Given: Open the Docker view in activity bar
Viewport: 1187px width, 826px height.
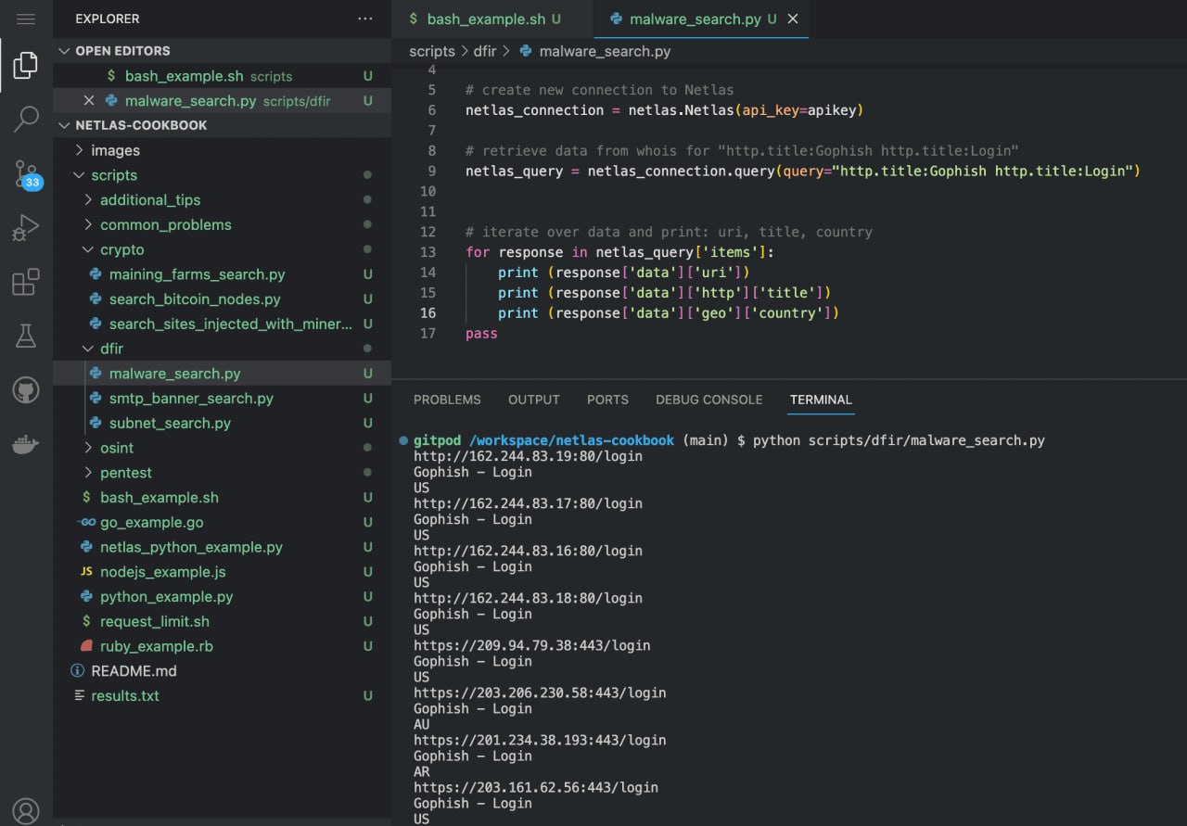Looking at the screenshot, I should pyautogui.click(x=26, y=445).
